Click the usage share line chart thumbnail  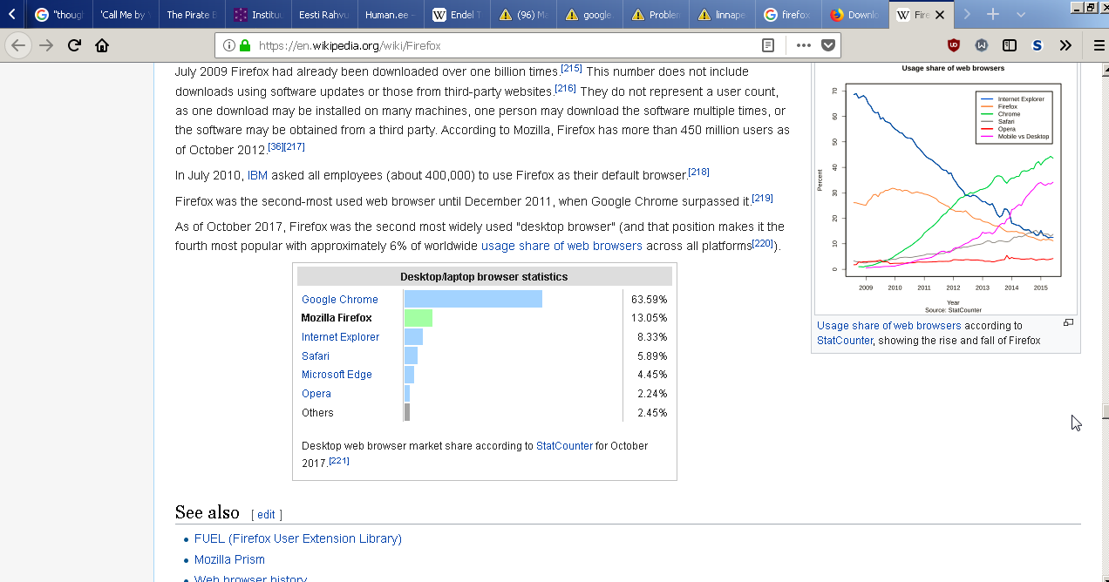point(945,188)
